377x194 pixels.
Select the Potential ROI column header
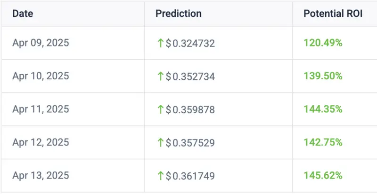pyautogui.click(x=333, y=14)
